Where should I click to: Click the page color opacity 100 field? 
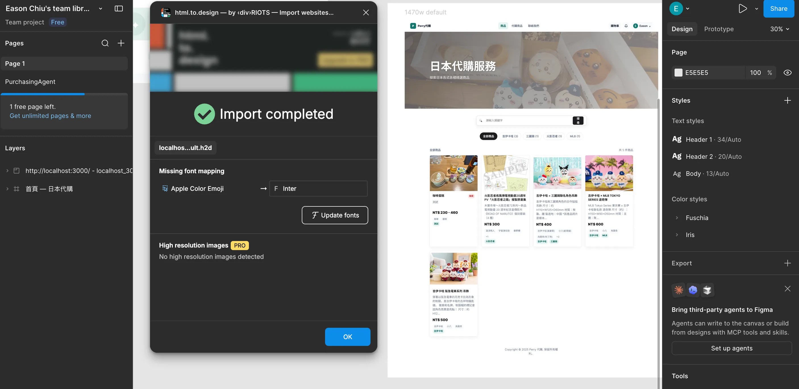pos(755,73)
